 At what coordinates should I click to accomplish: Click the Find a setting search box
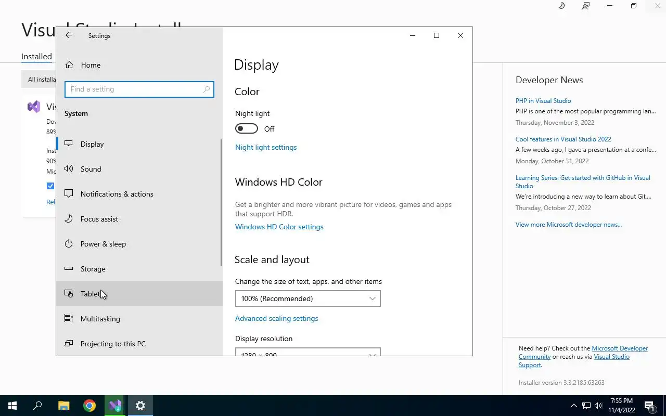pyautogui.click(x=139, y=89)
